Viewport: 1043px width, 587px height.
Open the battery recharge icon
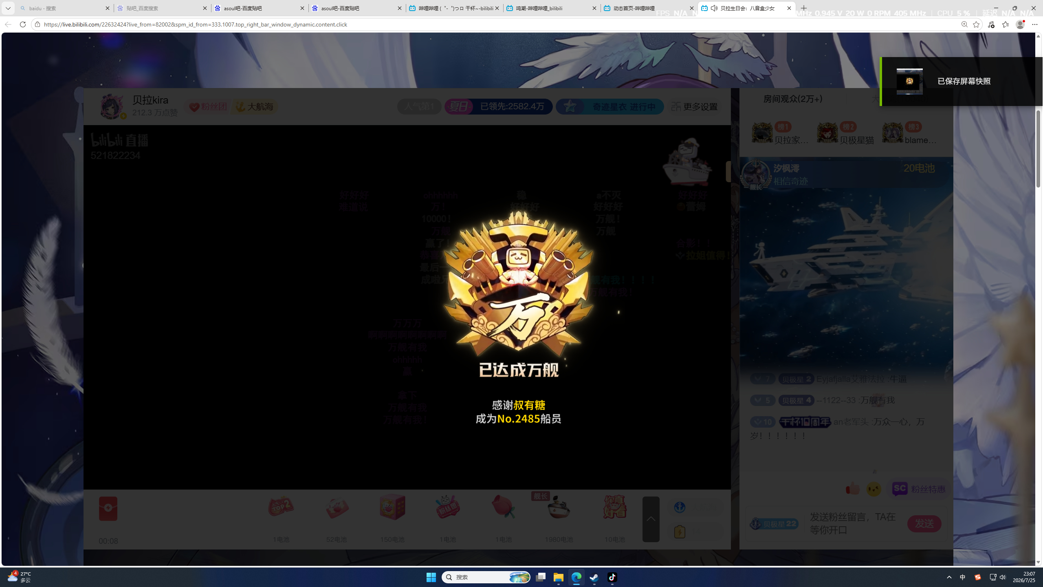click(x=680, y=532)
